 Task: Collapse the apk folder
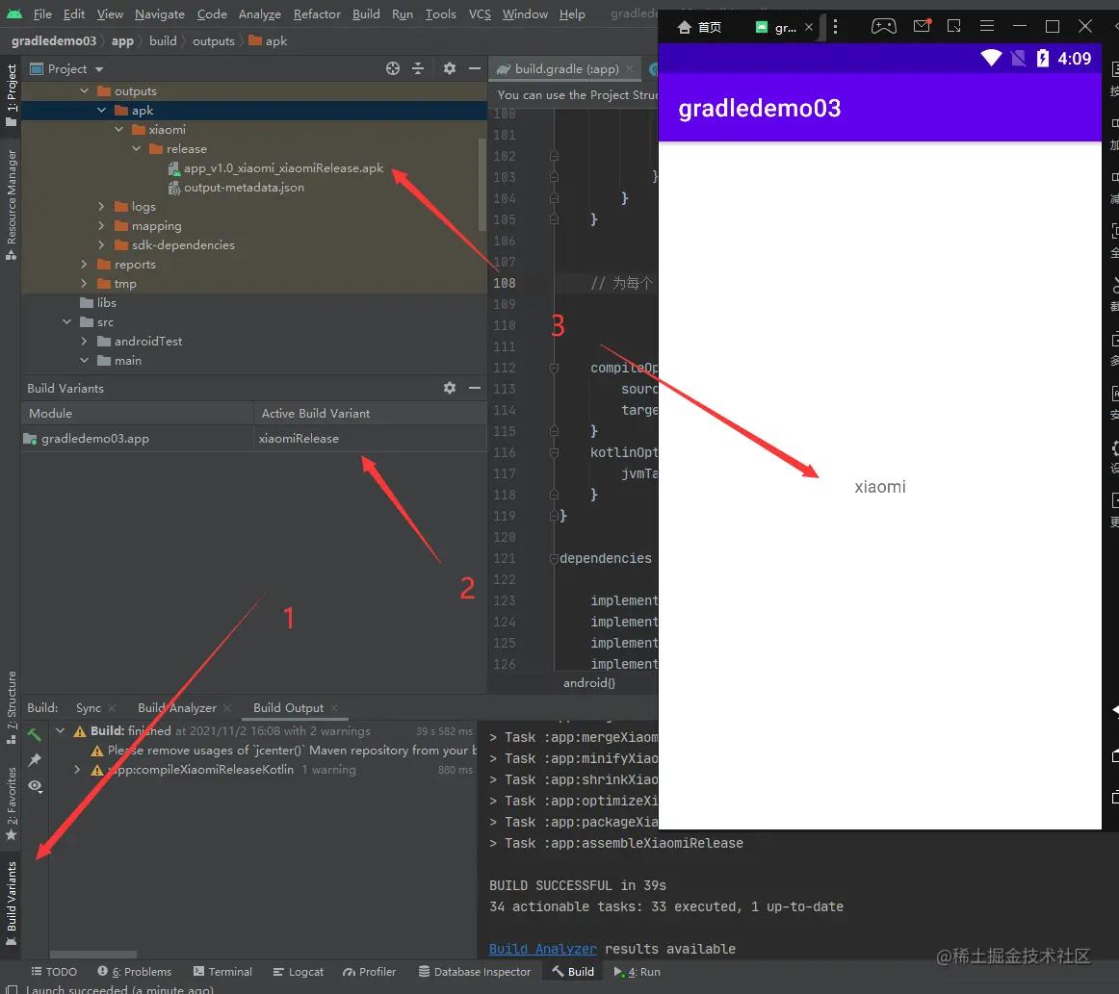coord(101,111)
